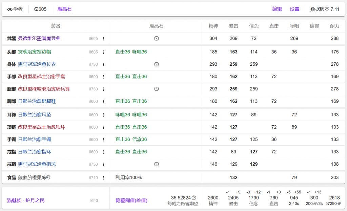Click the item level 605 indicator icon
This screenshot has height=211, width=347.
pyautogui.click(x=36, y=9)
